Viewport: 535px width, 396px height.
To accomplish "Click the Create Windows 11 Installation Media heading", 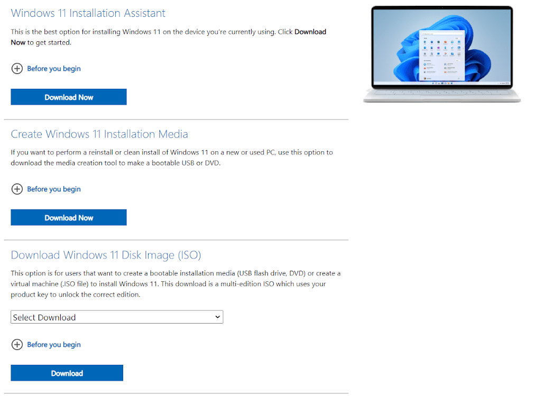I will point(99,134).
